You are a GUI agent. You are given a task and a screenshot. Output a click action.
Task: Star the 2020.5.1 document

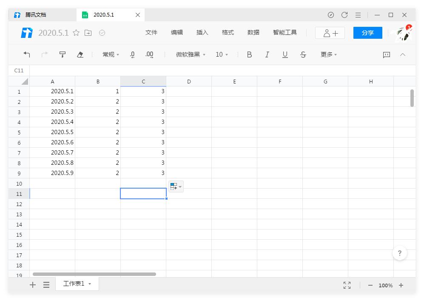(x=76, y=32)
